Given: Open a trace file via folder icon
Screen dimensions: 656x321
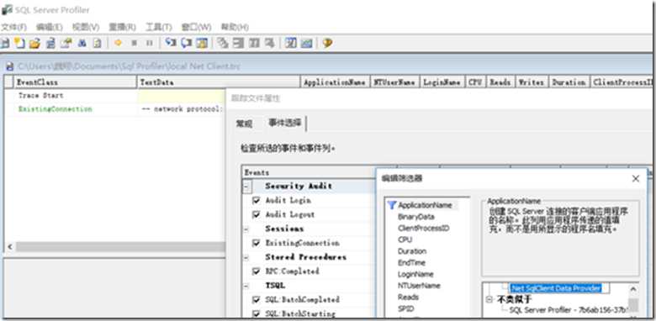Looking at the screenshot, I should [34, 43].
